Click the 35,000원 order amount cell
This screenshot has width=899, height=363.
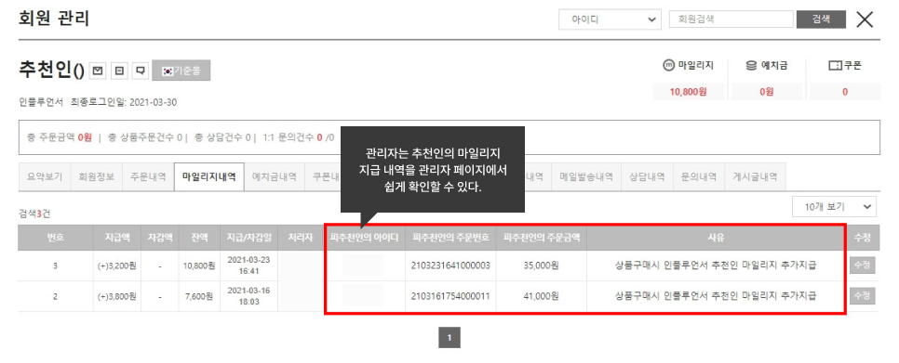pyautogui.click(x=542, y=266)
